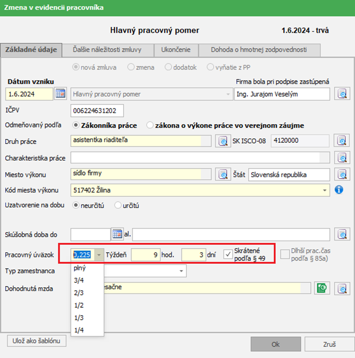Open lookup icon at end of Skúšobná doba row
Image resolution: width=355 pixels, height=358 pixels.
(342, 234)
